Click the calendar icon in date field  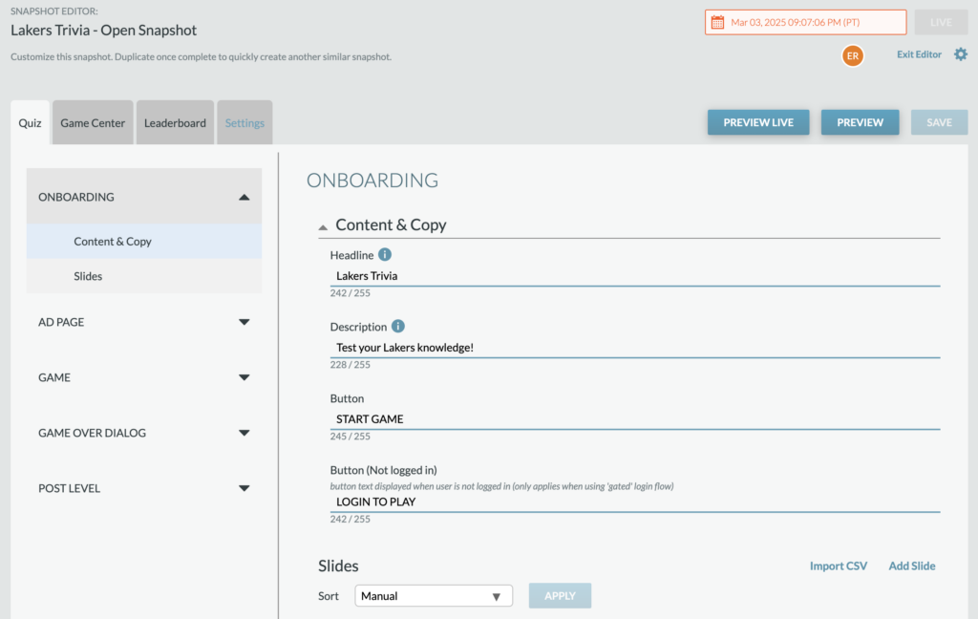pyautogui.click(x=717, y=23)
